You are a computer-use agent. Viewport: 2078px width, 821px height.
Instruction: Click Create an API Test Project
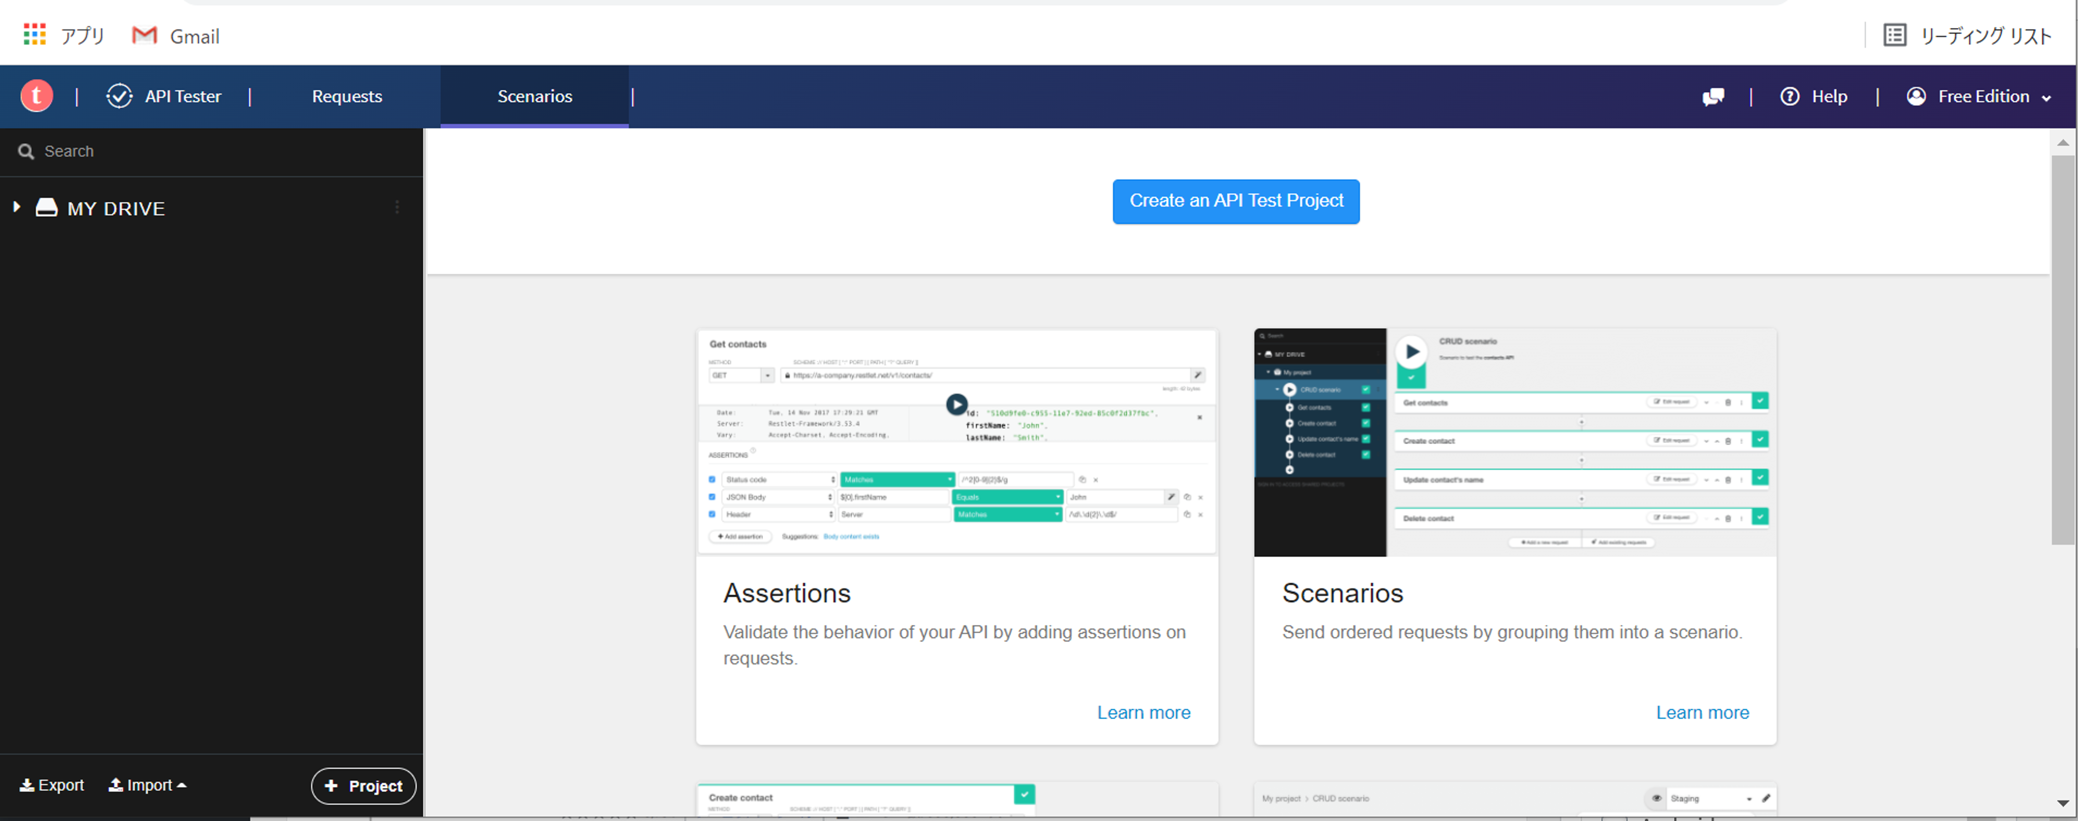tap(1236, 201)
